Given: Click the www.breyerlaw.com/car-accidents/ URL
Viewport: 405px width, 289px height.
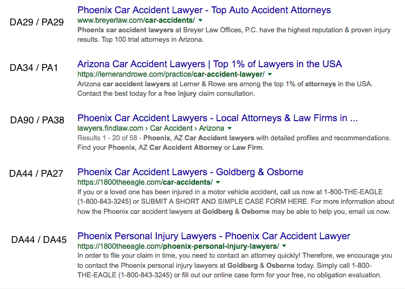Looking at the screenshot, I should [136, 20].
